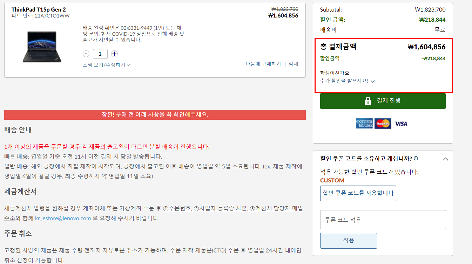The width and height of the screenshot is (472, 264).
Task: Click the CUSTOM coupon code text
Action: 332,181
